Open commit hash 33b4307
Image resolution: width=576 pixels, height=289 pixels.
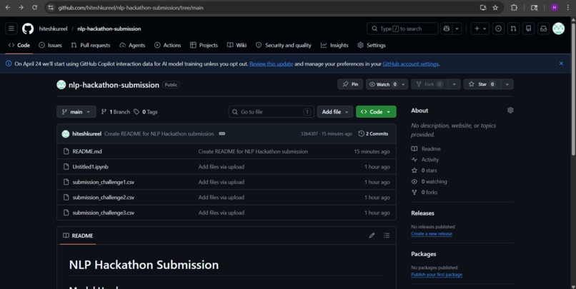[x=309, y=134]
